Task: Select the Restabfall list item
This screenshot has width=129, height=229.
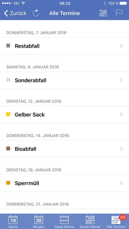Action: [x=64, y=46]
